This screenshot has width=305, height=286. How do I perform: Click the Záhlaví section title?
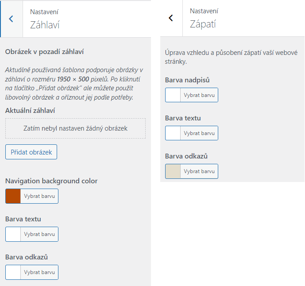[45, 25]
